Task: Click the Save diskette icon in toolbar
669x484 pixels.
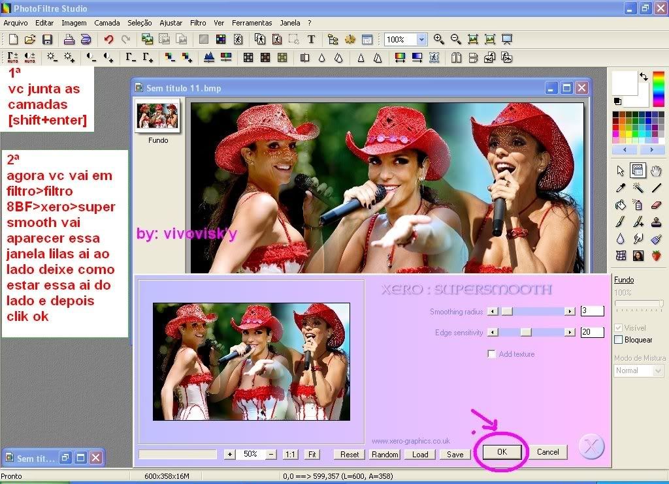Action: pos(47,40)
